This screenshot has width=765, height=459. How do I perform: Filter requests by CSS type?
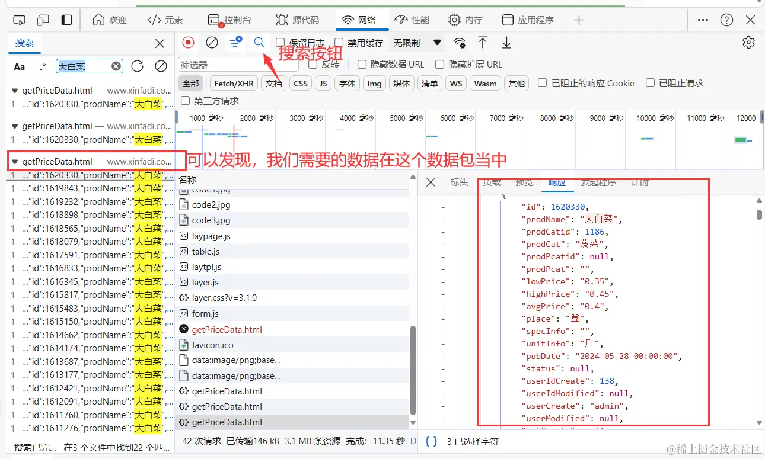pyautogui.click(x=301, y=84)
